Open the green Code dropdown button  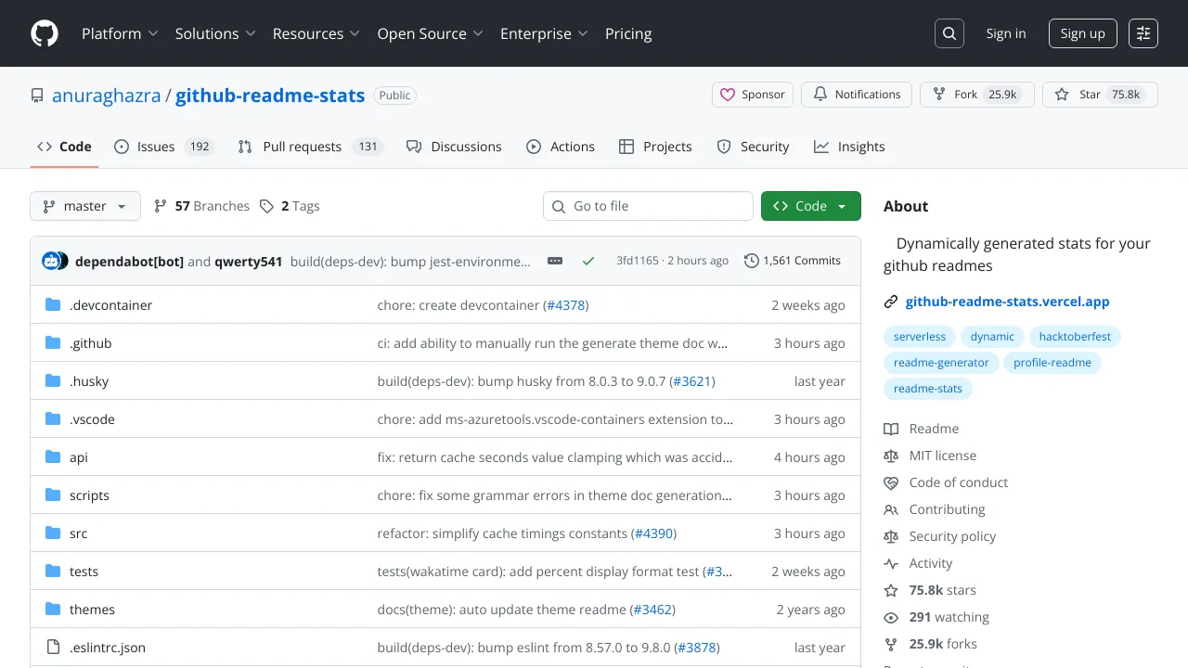[x=811, y=206]
